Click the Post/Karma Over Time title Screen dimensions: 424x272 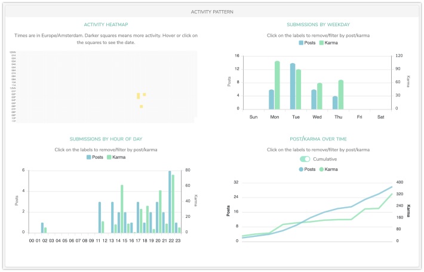coord(318,139)
